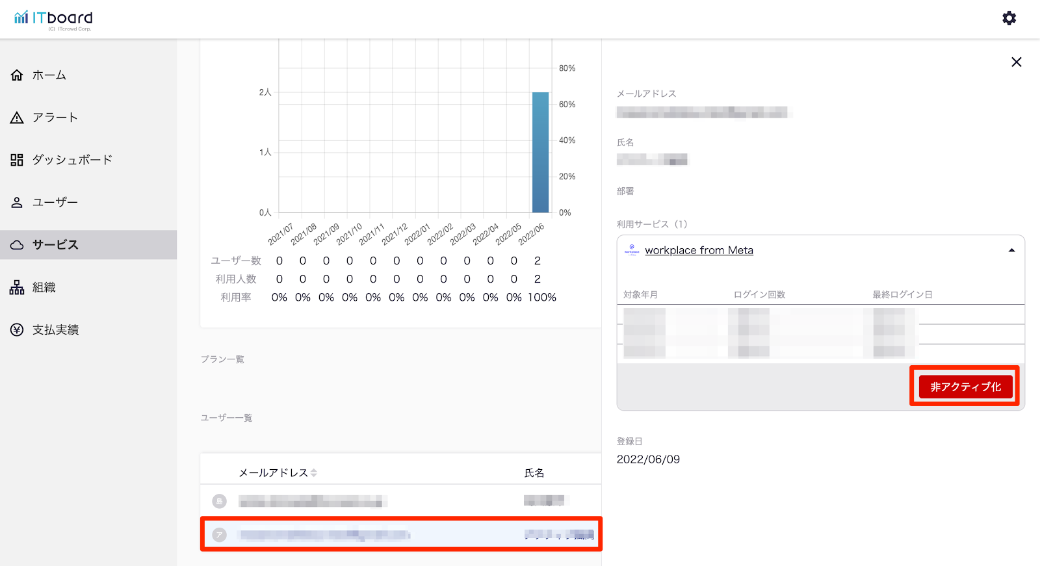The height and width of the screenshot is (566, 1040).
Task: Click the ITboard logo
Action: click(53, 19)
